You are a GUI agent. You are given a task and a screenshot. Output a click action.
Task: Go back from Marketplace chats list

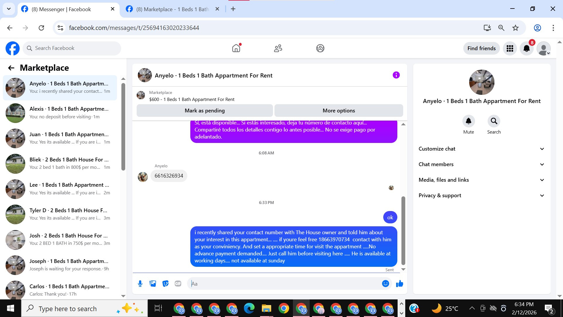point(11,68)
